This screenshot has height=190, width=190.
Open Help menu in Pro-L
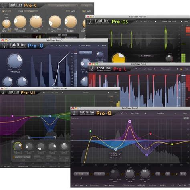(186, 69)
